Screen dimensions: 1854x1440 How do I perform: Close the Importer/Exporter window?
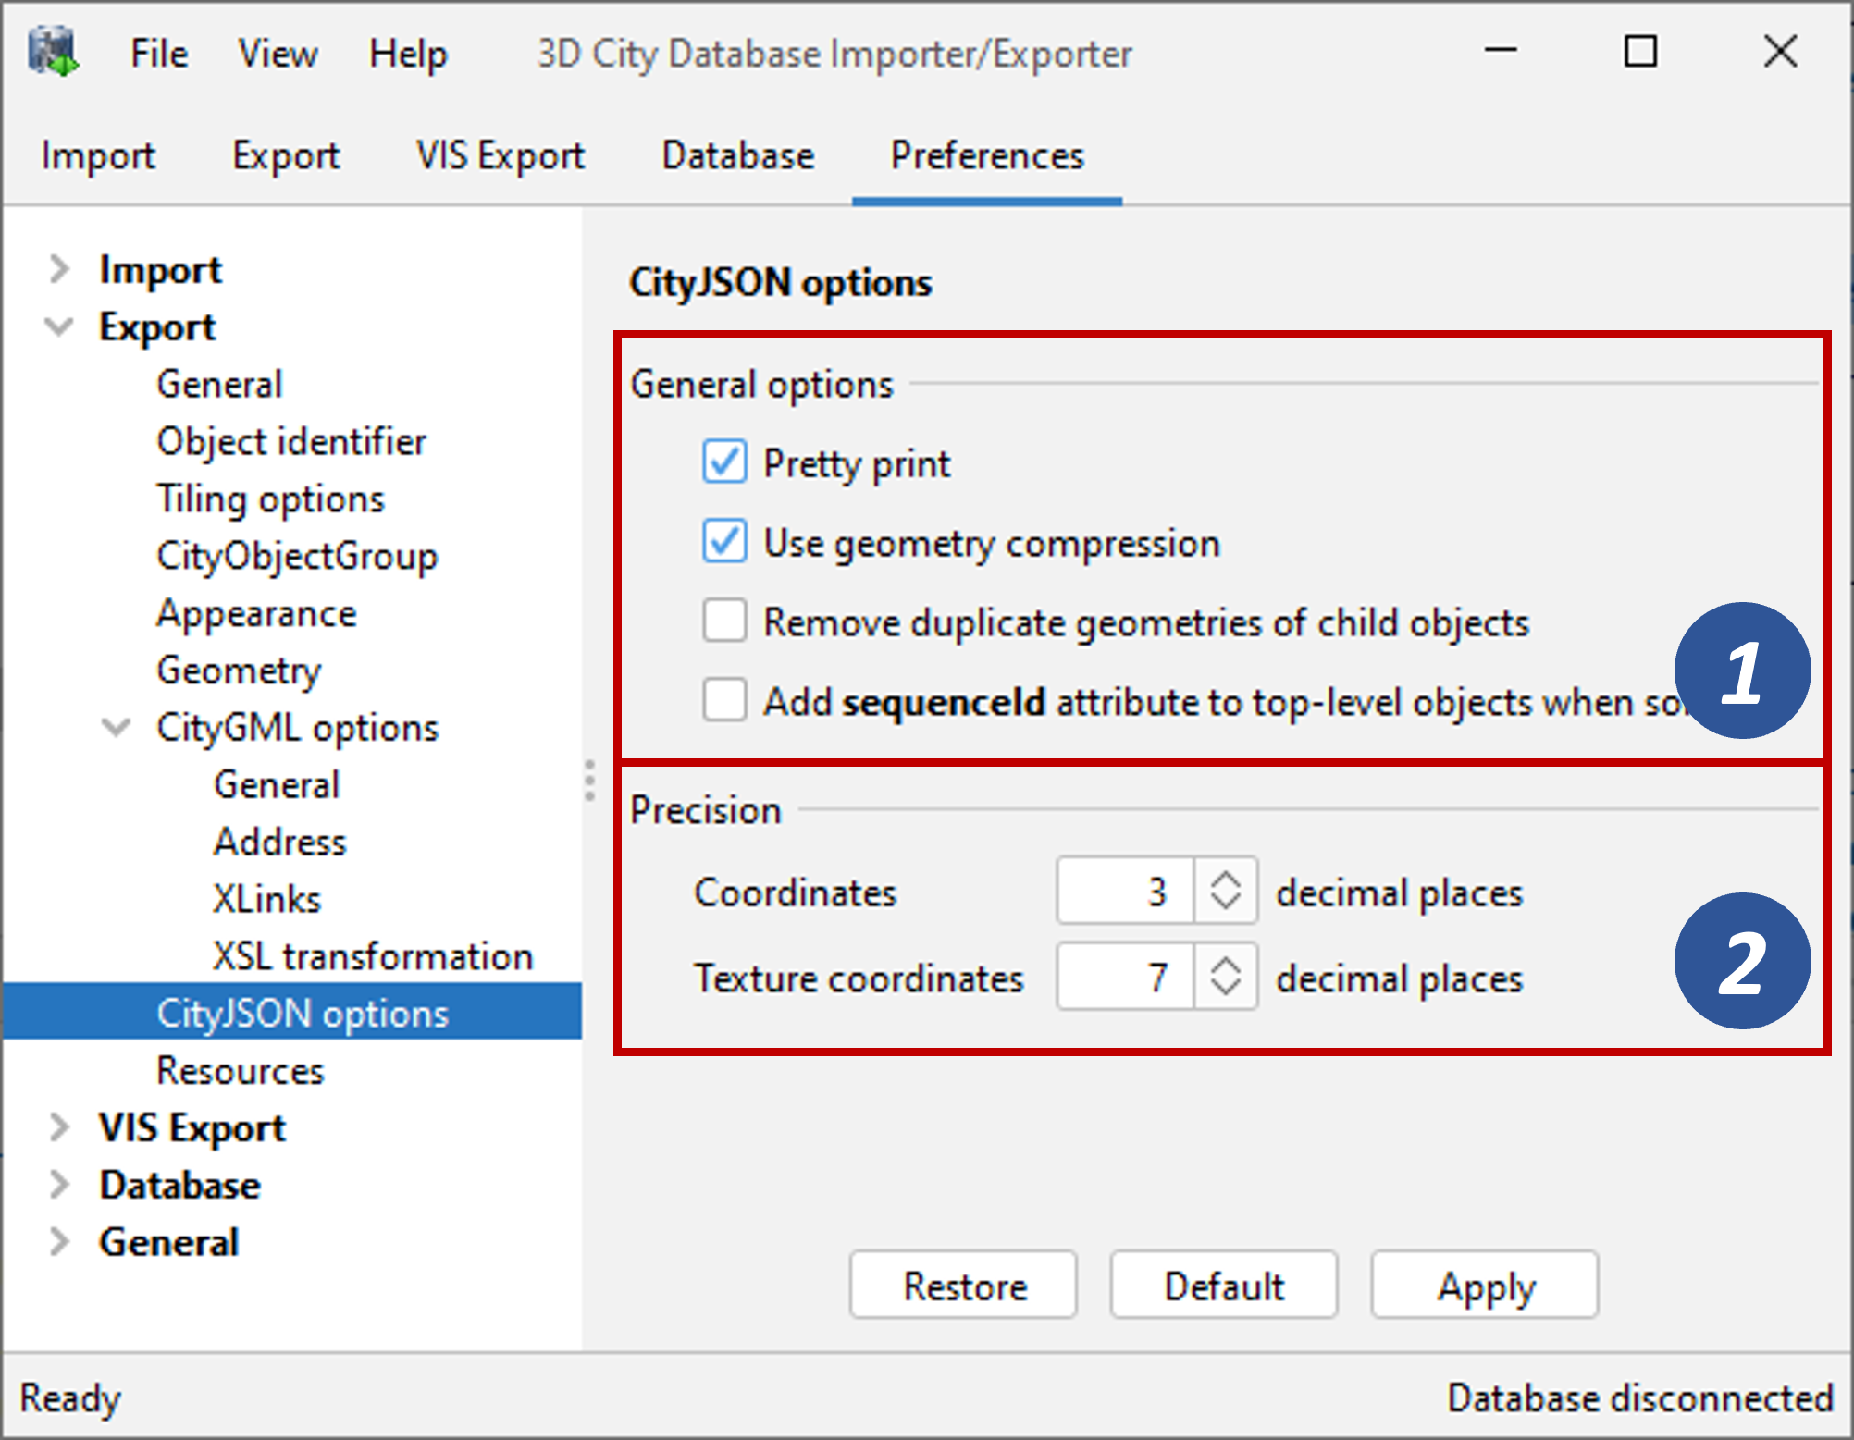(1780, 52)
